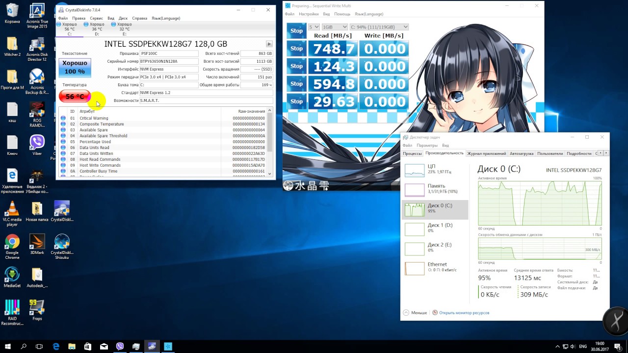Select Ethernet in Task Manager sidebar
The width and height of the screenshot is (628, 353).
click(x=435, y=268)
